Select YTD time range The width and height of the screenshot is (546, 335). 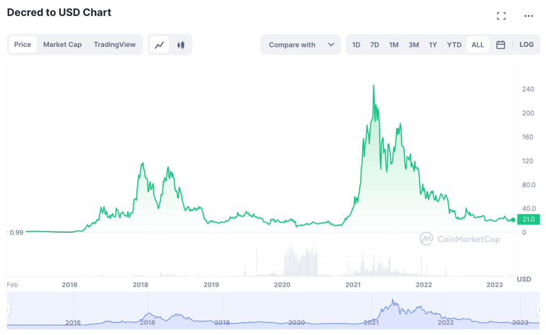coord(454,45)
